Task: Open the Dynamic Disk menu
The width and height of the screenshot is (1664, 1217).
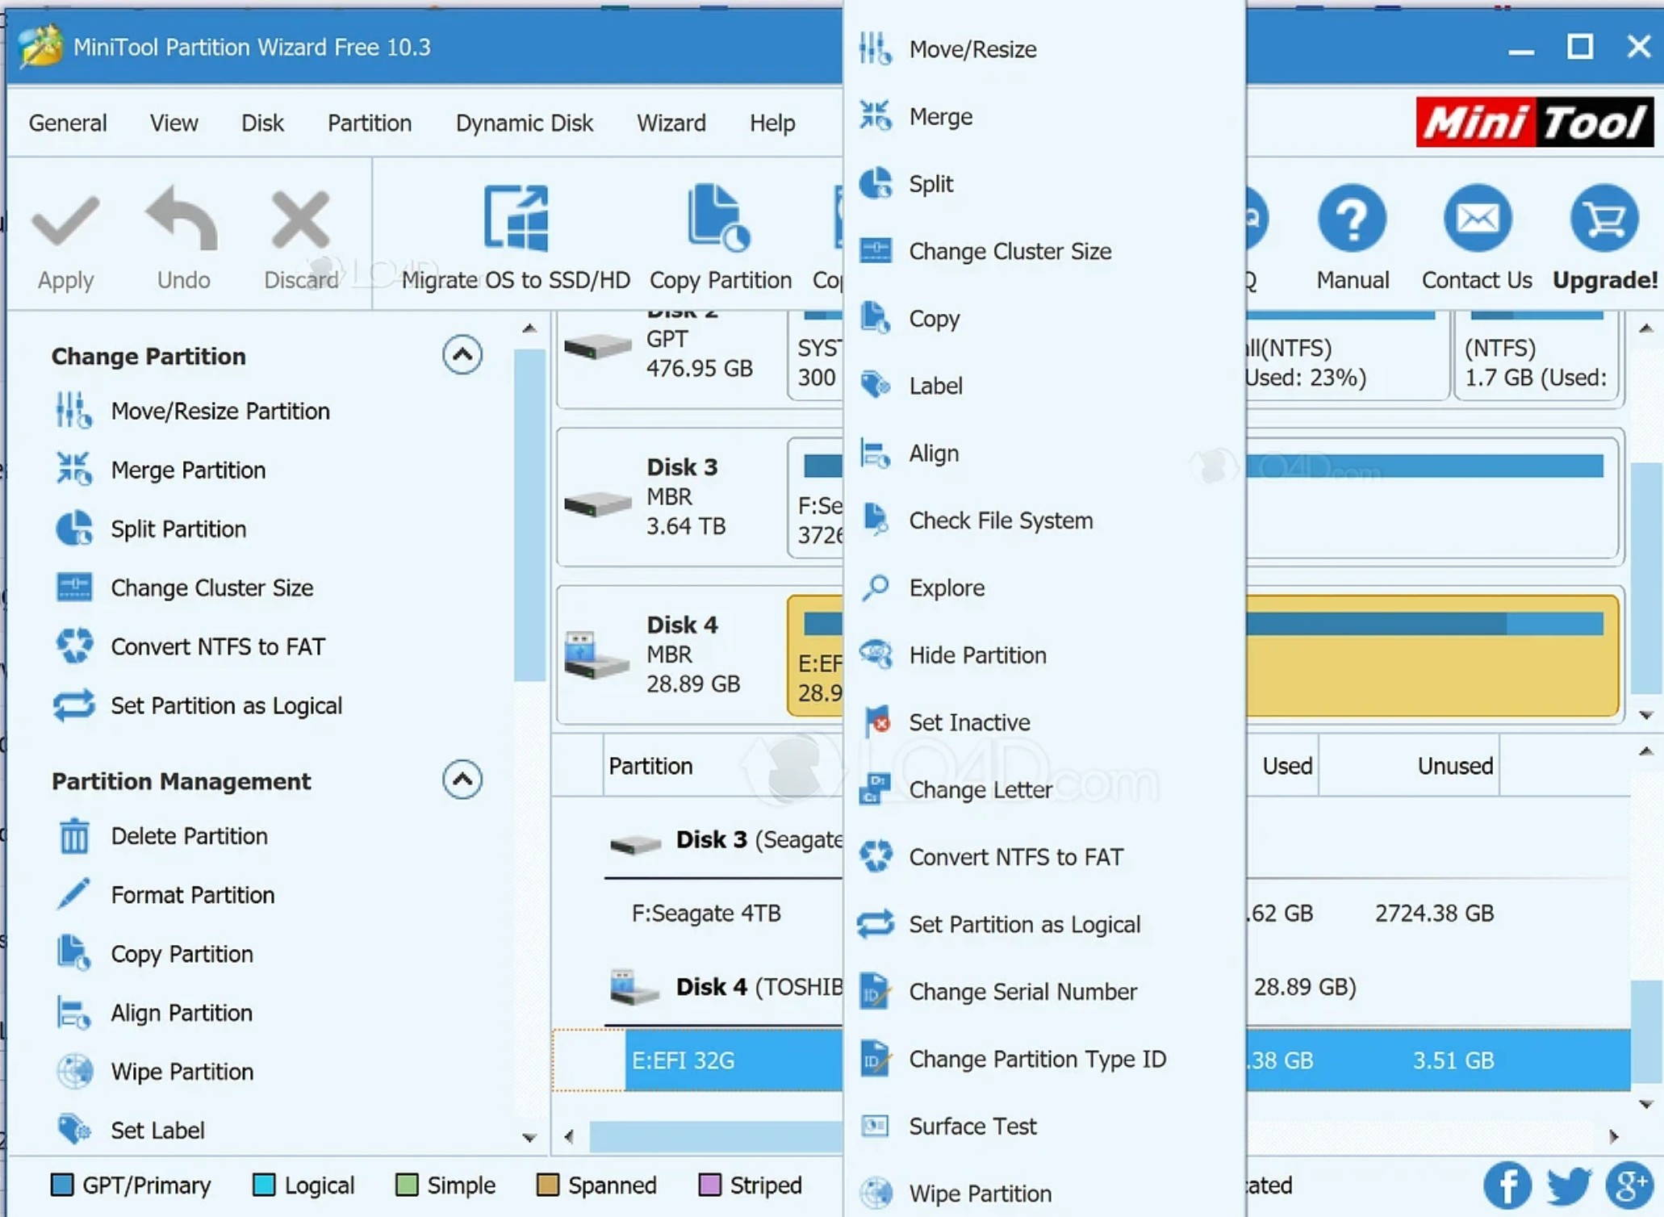Action: [525, 123]
